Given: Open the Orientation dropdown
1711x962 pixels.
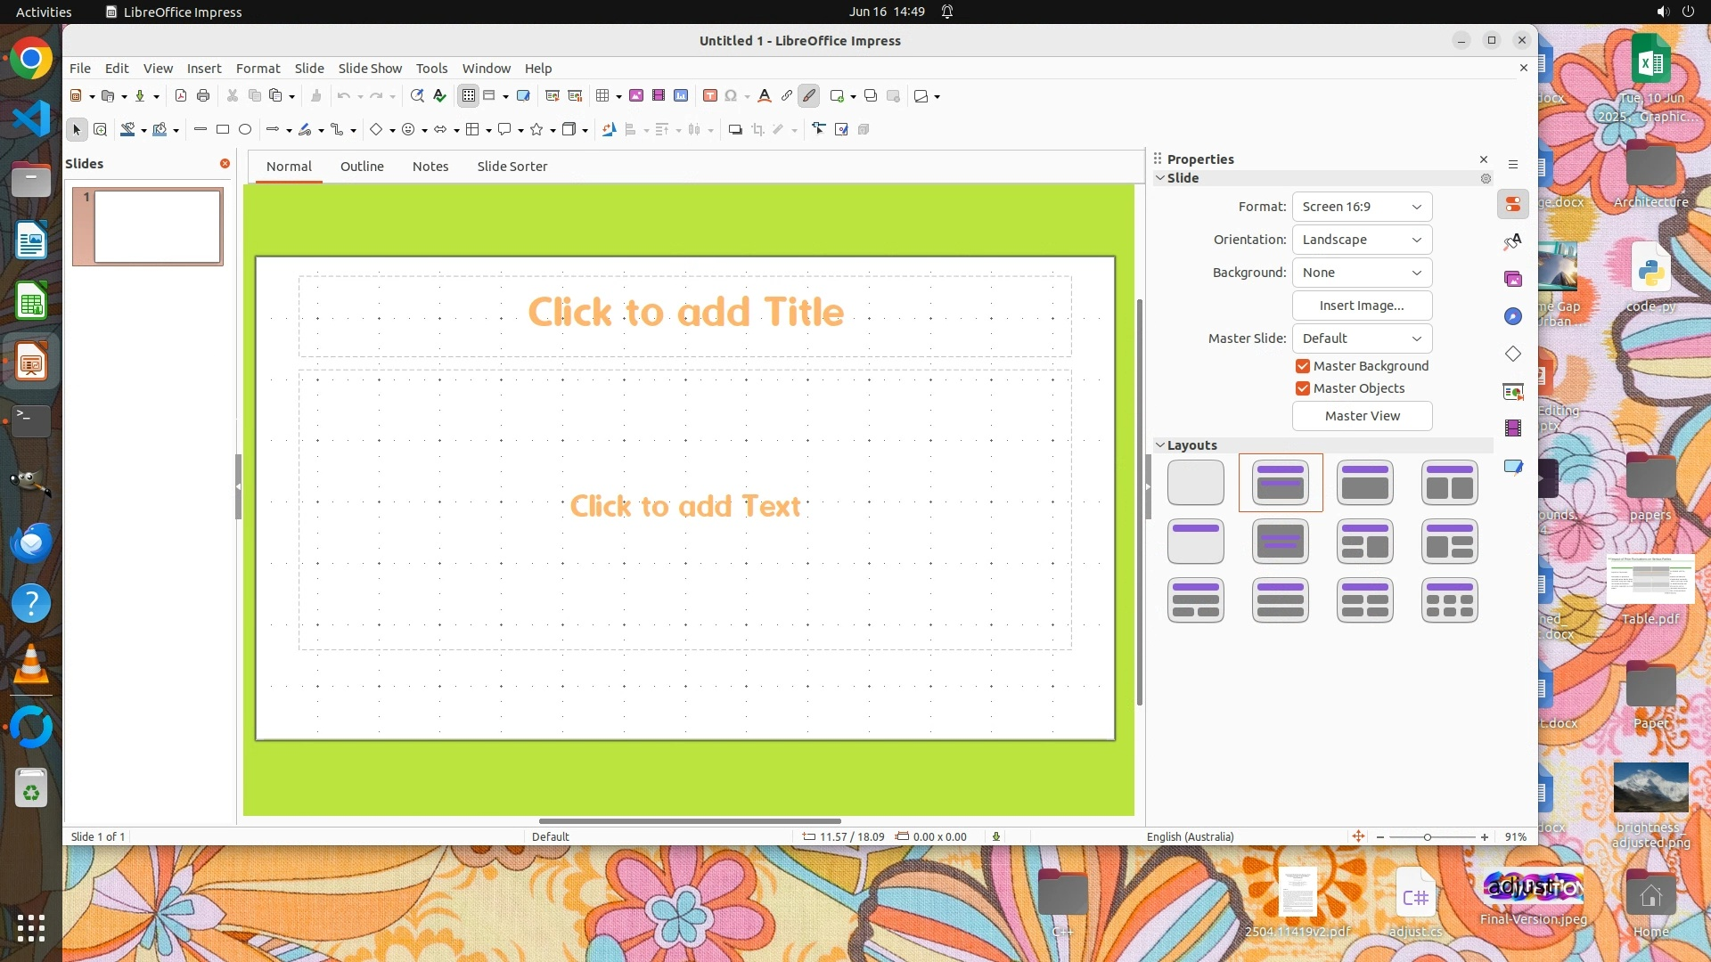Looking at the screenshot, I should click(1362, 240).
